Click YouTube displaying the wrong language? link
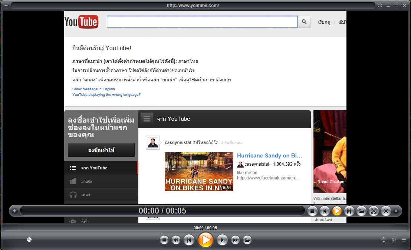The width and height of the screenshot is (411, 250). (106, 94)
